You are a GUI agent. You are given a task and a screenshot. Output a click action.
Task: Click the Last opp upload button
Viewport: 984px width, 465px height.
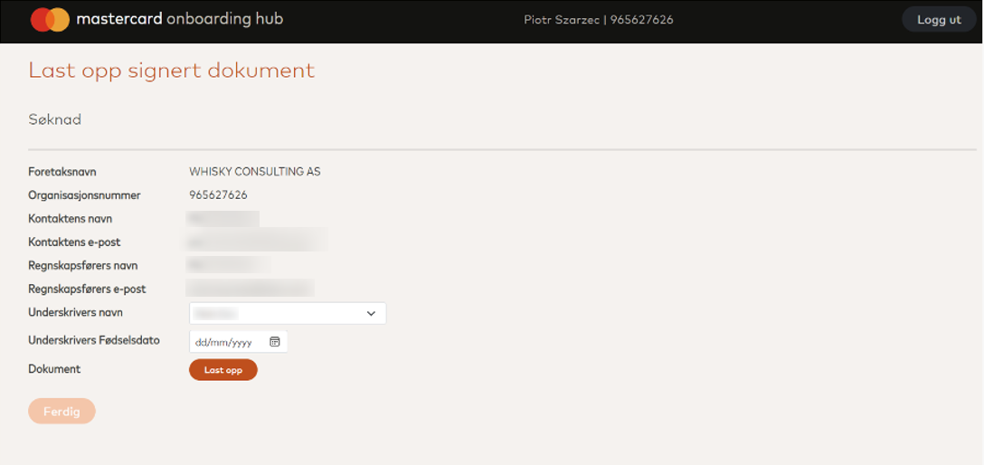pyautogui.click(x=223, y=370)
